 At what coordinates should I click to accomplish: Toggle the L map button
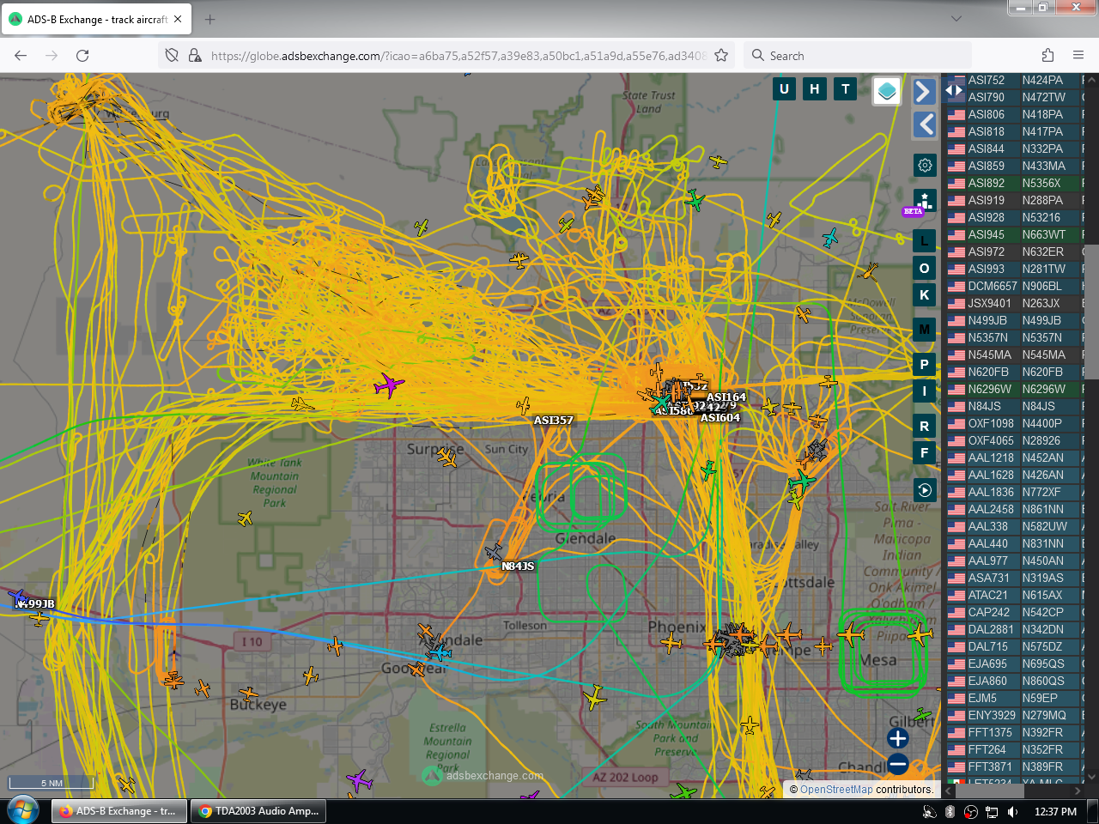(925, 241)
